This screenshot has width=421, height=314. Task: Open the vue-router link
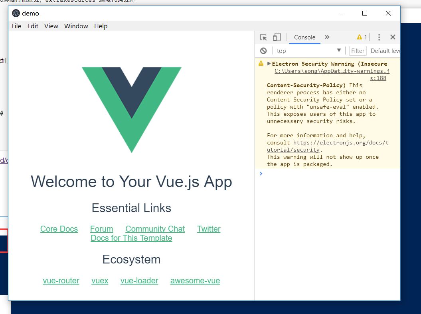(61, 281)
